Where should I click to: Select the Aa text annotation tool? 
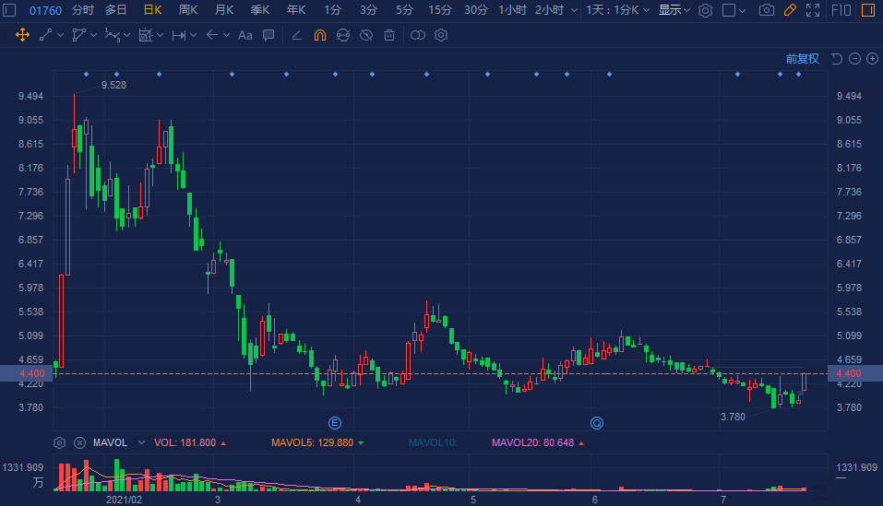click(245, 35)
